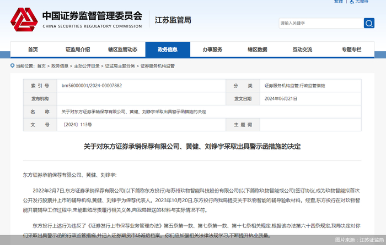Click the 繁體 language link at top
Screen dimensions: 386x245
(339, 2)
